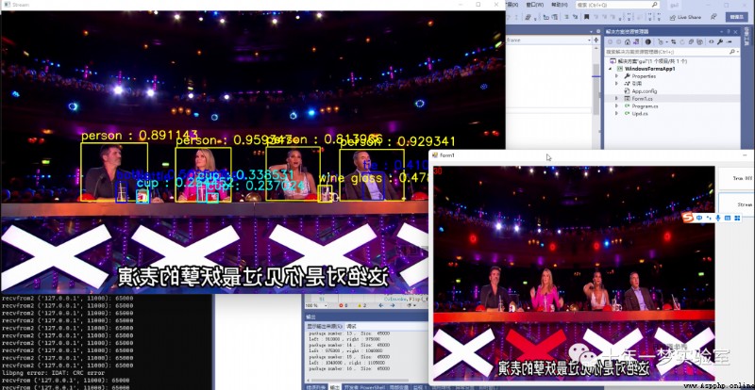Click Solution Explorer's back navigation arrow
The height and width of the screenshot is (390, 755).
click(610, 41)
